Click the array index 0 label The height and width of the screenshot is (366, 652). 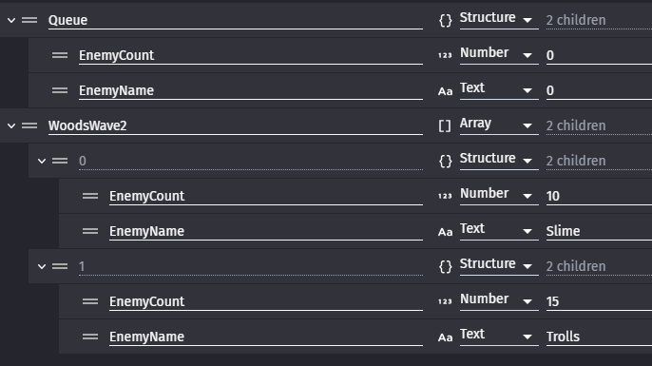tap(83, 161)
